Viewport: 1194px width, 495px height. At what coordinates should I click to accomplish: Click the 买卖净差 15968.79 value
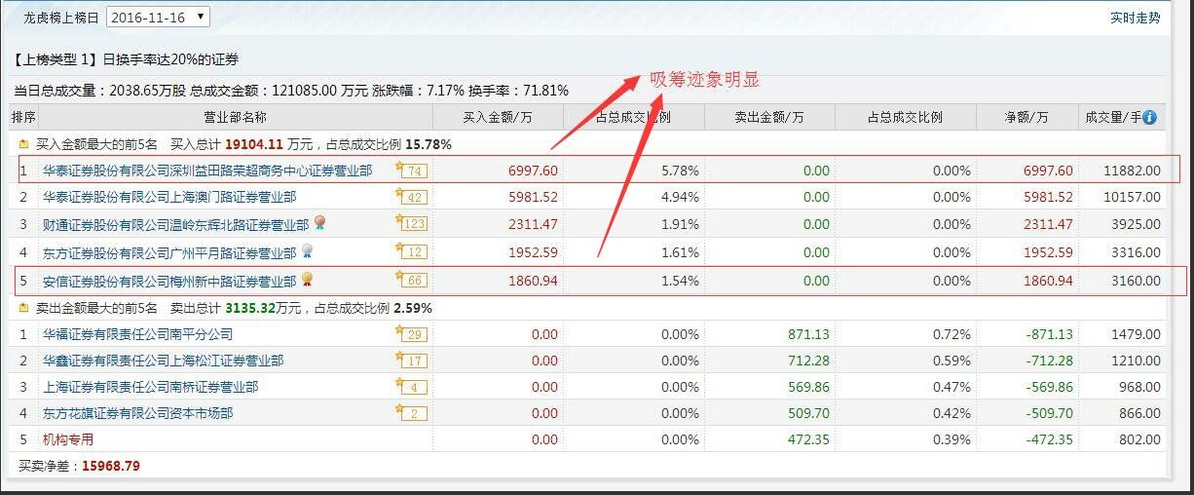pyautogui.click(x=111, y=466)
